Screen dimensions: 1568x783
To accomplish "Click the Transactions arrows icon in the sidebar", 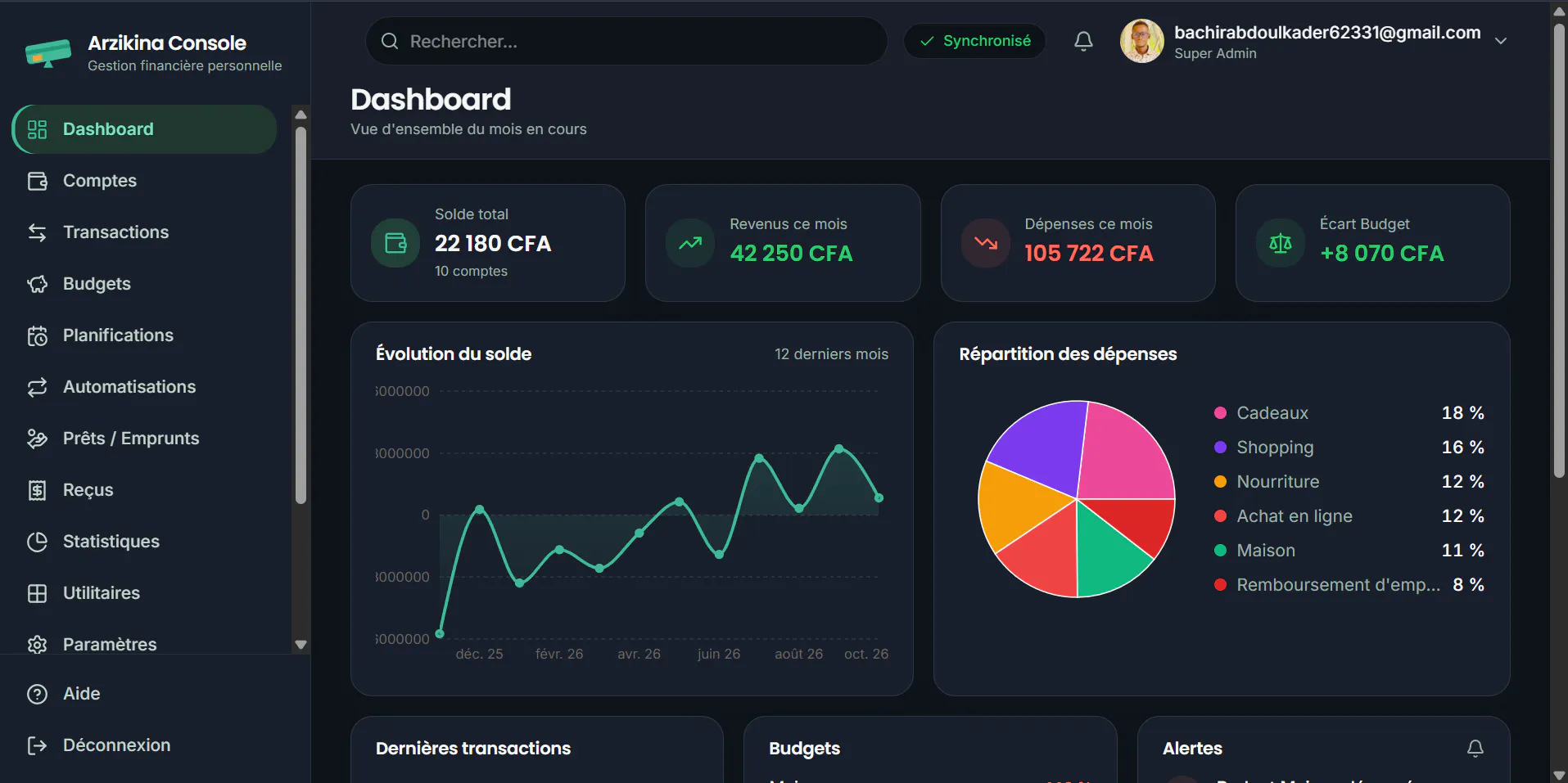I will click(38, 232).
